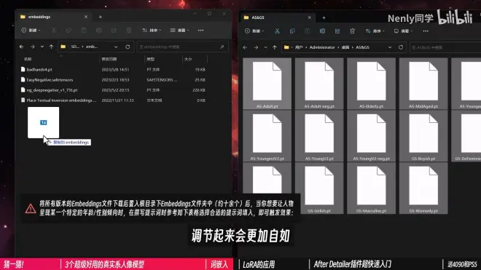The width and height of the screenshot is (481, 270).
Task: Click the AS&GS window search field
Action: point(445,47)
